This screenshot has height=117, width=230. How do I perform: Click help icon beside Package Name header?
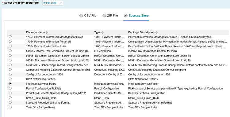point(47,32)
